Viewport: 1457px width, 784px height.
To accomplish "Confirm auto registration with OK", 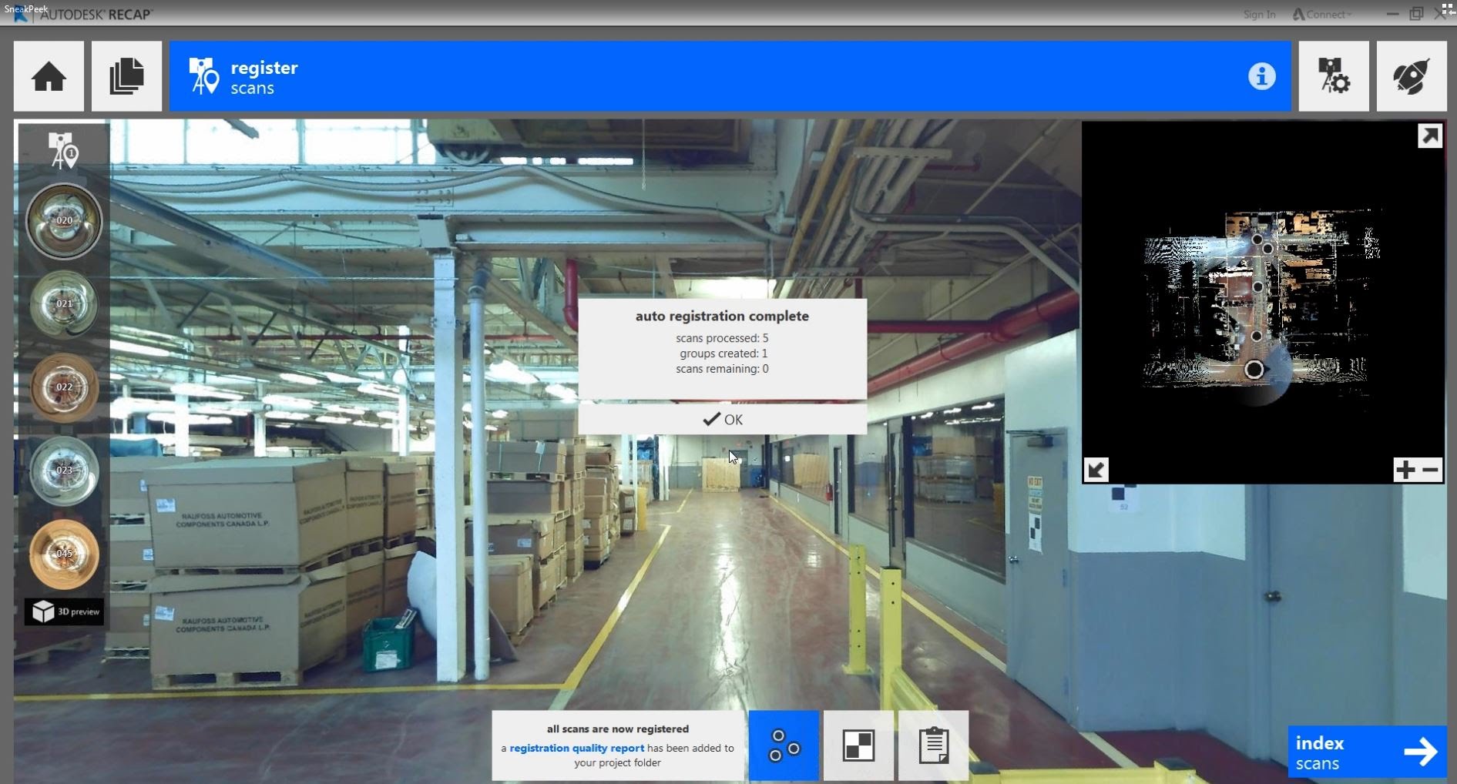I will coord(722,420).
